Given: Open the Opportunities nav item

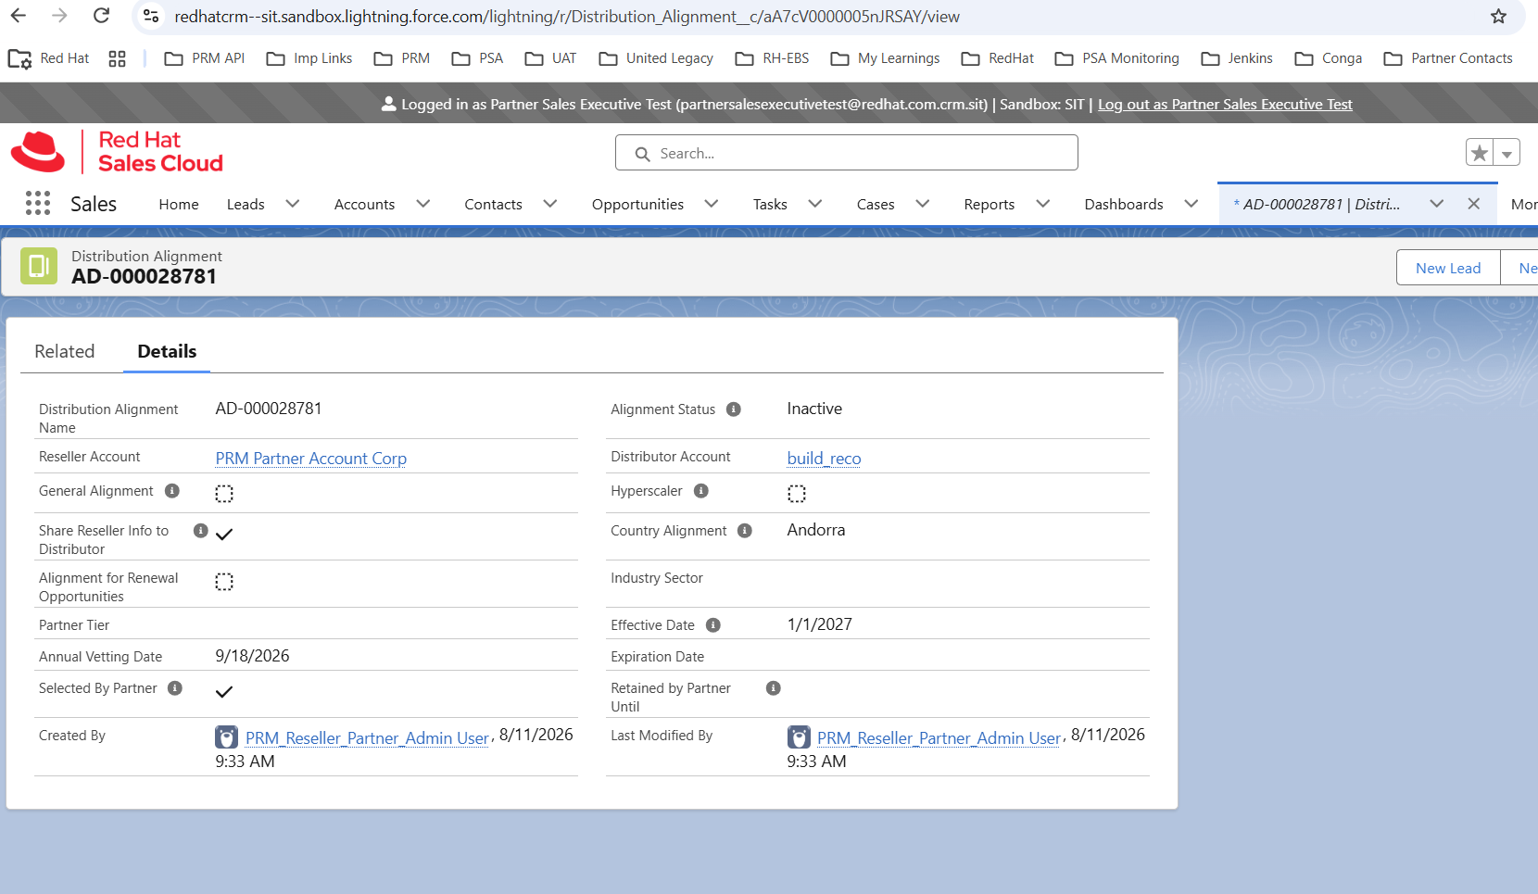Looking at the screenshot, I should tap(637, 205).
